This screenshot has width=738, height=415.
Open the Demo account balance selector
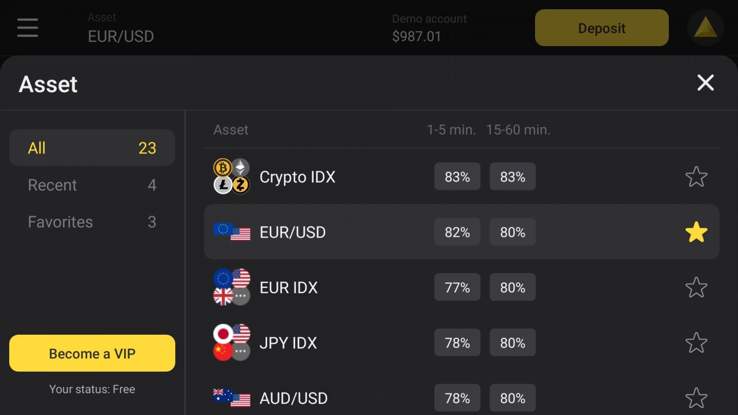[429, 28]
